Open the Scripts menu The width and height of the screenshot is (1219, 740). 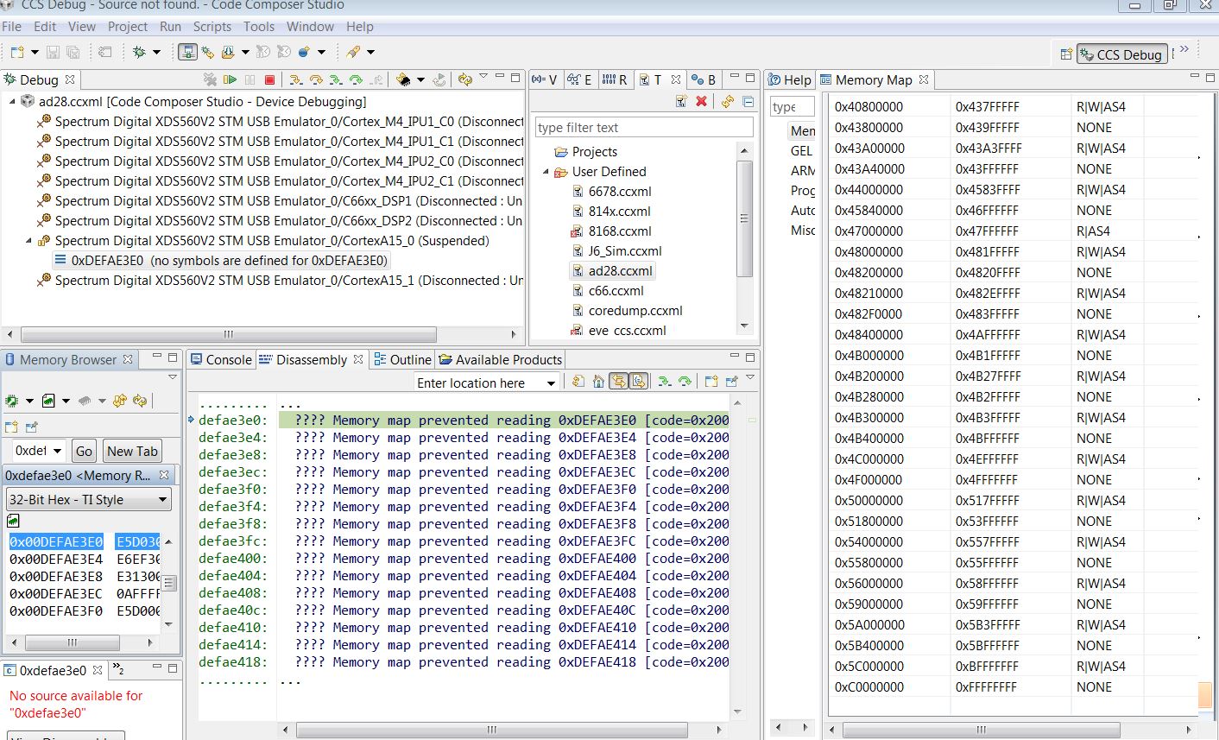212,26
